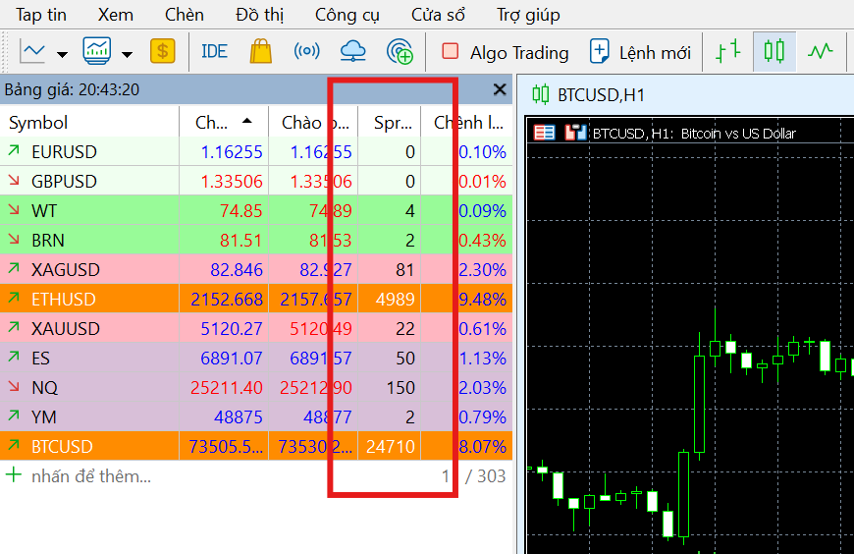Select the EURUSD symbol row
Screen dimensions: 854x554
(x=256, y=151)
